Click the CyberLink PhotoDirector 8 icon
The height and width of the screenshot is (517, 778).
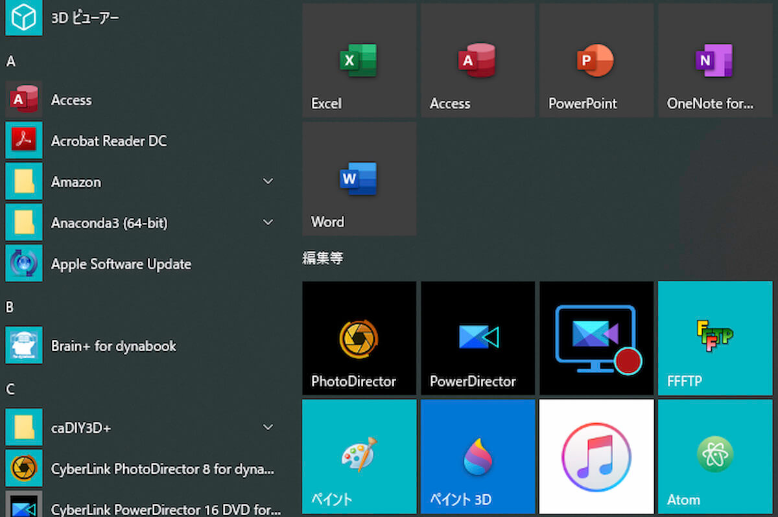tap(24, 468)
